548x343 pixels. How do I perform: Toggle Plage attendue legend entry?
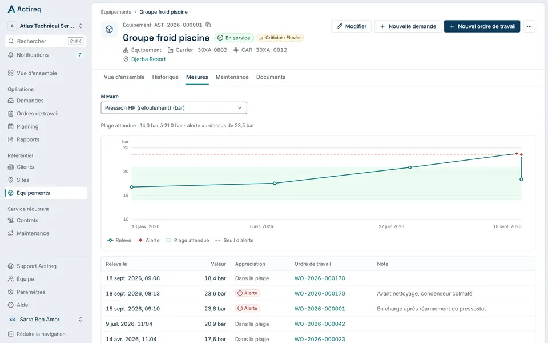187,241
